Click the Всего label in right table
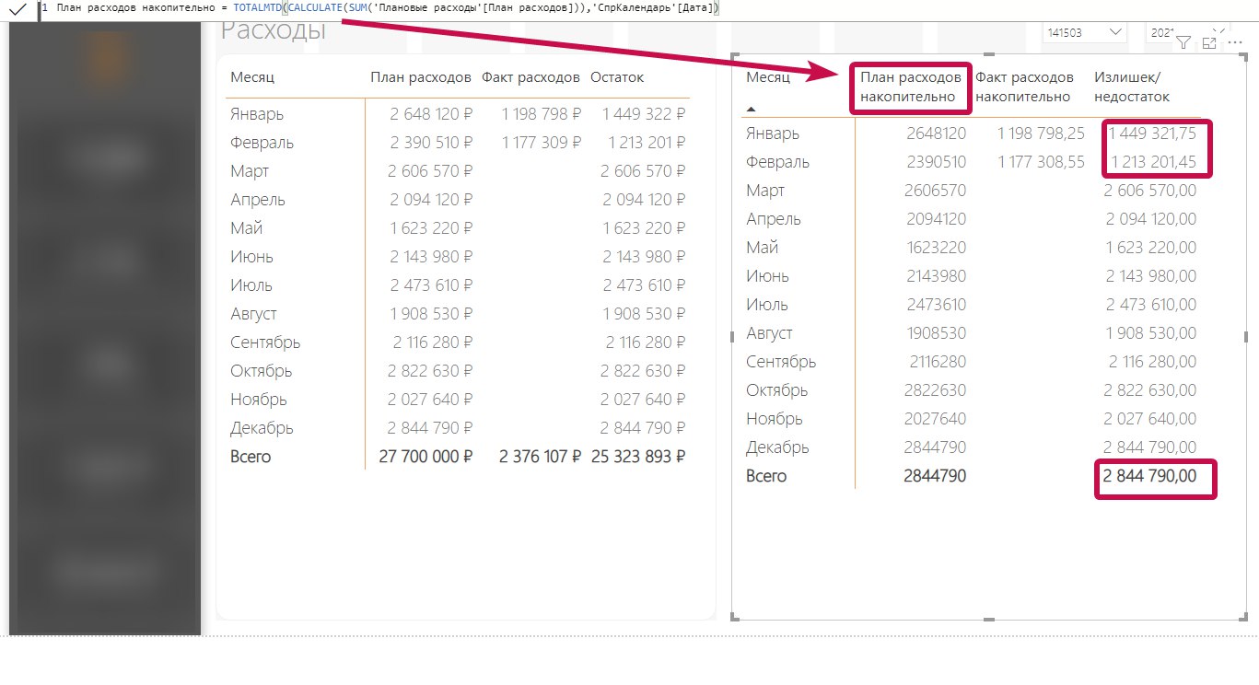The height and width of the screenshot is (685, 1259). [766, 476]
